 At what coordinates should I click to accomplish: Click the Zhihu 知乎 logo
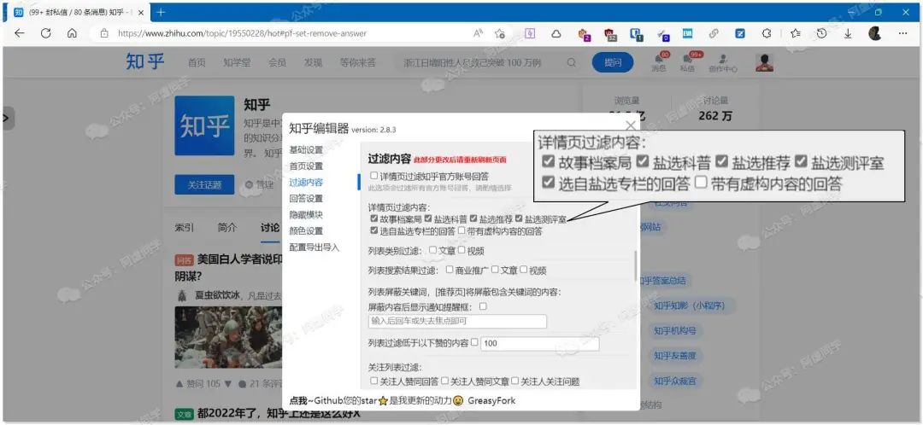click(144, 61)
